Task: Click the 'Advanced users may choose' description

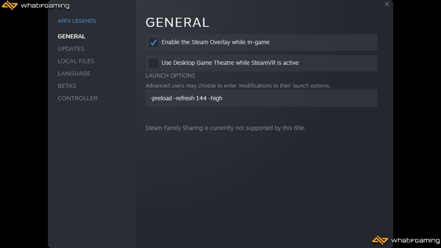Action: (238, 86)
